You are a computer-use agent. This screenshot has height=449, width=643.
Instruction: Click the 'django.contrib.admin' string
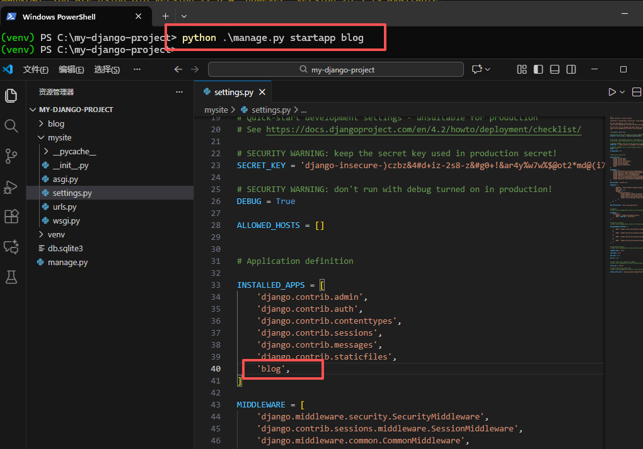pos(310,297)
